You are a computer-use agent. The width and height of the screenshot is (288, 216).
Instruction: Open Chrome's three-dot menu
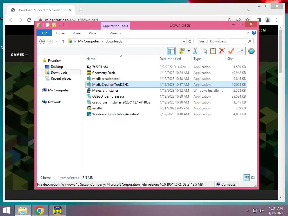[x=277, y=20]
